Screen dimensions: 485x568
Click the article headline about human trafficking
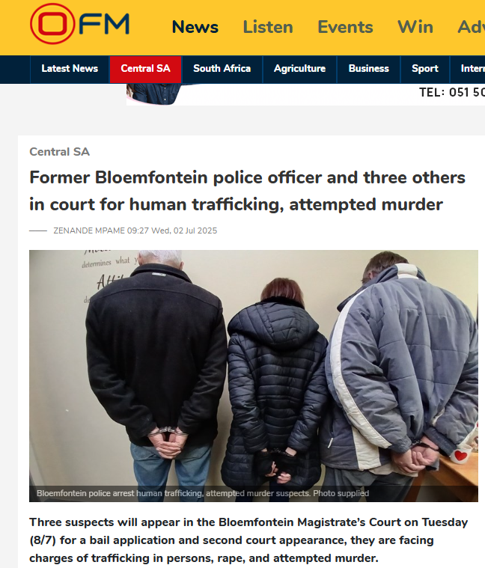tap(247, 191)
